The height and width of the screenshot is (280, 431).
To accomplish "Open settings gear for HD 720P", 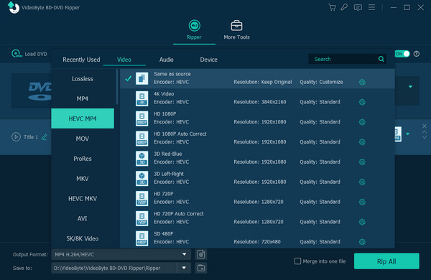I will coord(362,202).
